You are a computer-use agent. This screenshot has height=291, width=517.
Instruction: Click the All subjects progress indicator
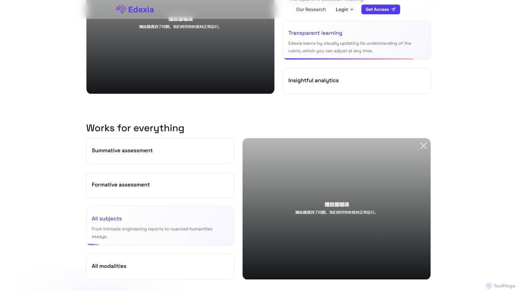[93, 245]
